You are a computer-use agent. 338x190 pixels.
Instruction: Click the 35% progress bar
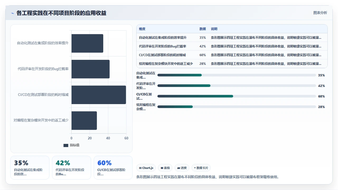click(237, 75)
